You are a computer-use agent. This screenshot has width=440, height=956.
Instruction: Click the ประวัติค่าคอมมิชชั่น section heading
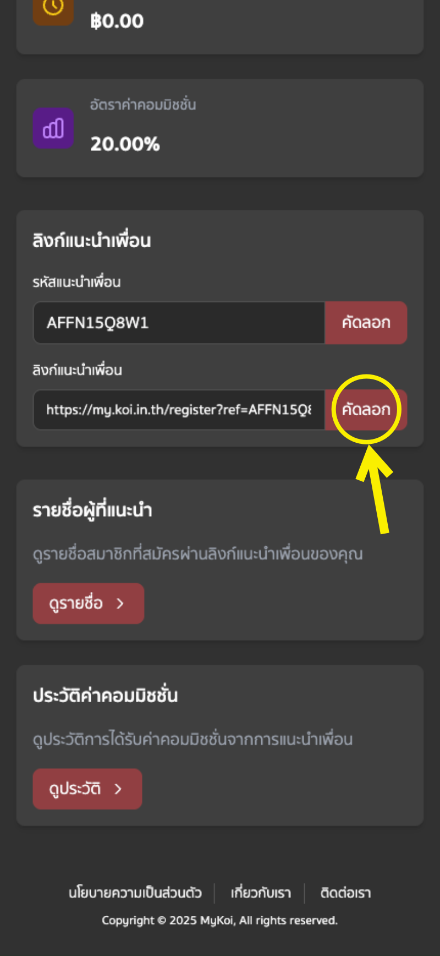[x=105, y=696]
